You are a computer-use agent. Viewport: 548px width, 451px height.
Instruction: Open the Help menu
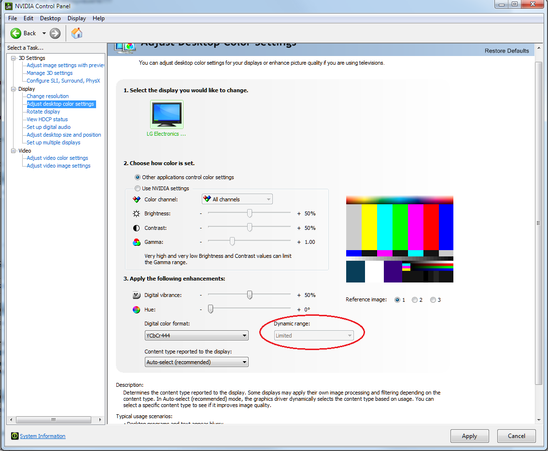98,18
